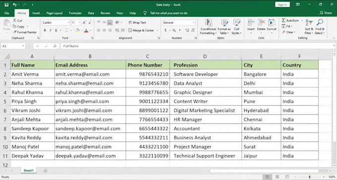Open the File tab
337x180 pixels.
7,13
